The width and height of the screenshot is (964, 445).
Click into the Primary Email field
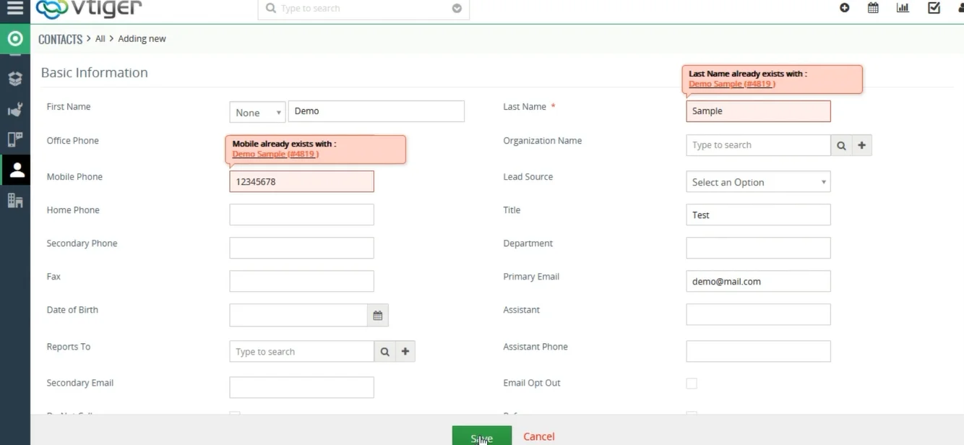[757, 282]
